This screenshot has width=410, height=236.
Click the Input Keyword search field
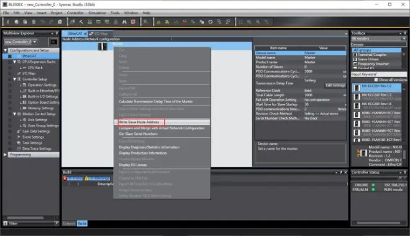[x=378, y=75]
